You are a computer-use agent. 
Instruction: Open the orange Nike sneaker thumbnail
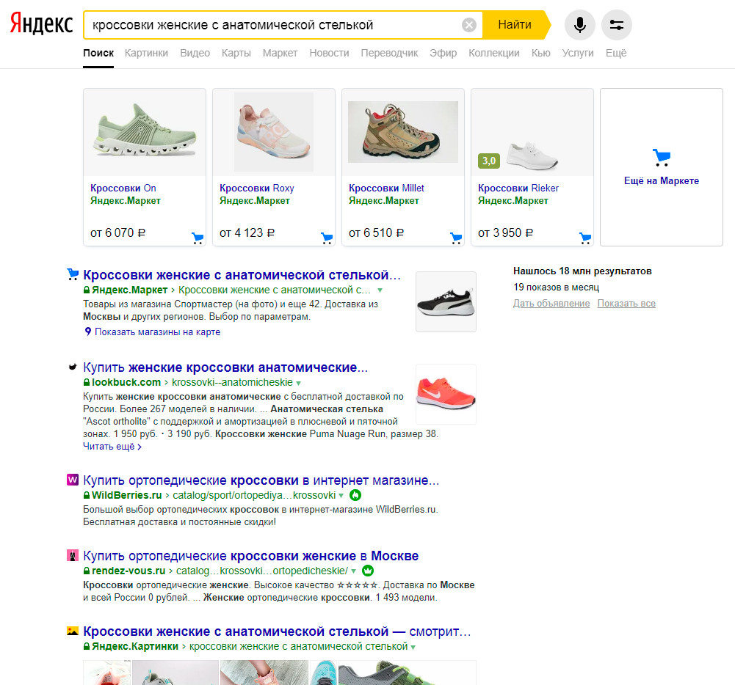tap(446, 395)
